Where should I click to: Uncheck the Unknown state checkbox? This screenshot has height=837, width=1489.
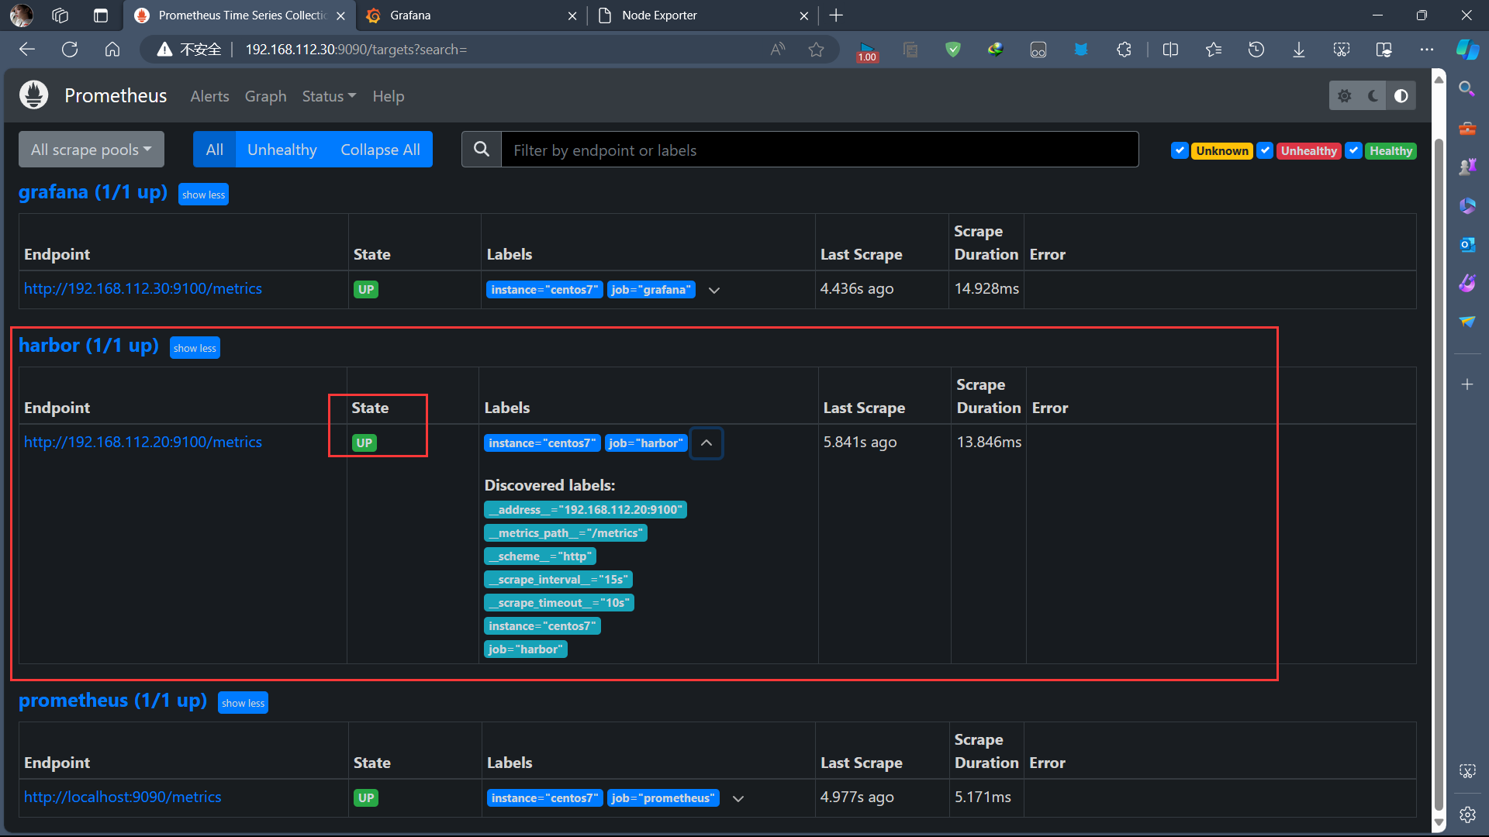point(1180,150)
